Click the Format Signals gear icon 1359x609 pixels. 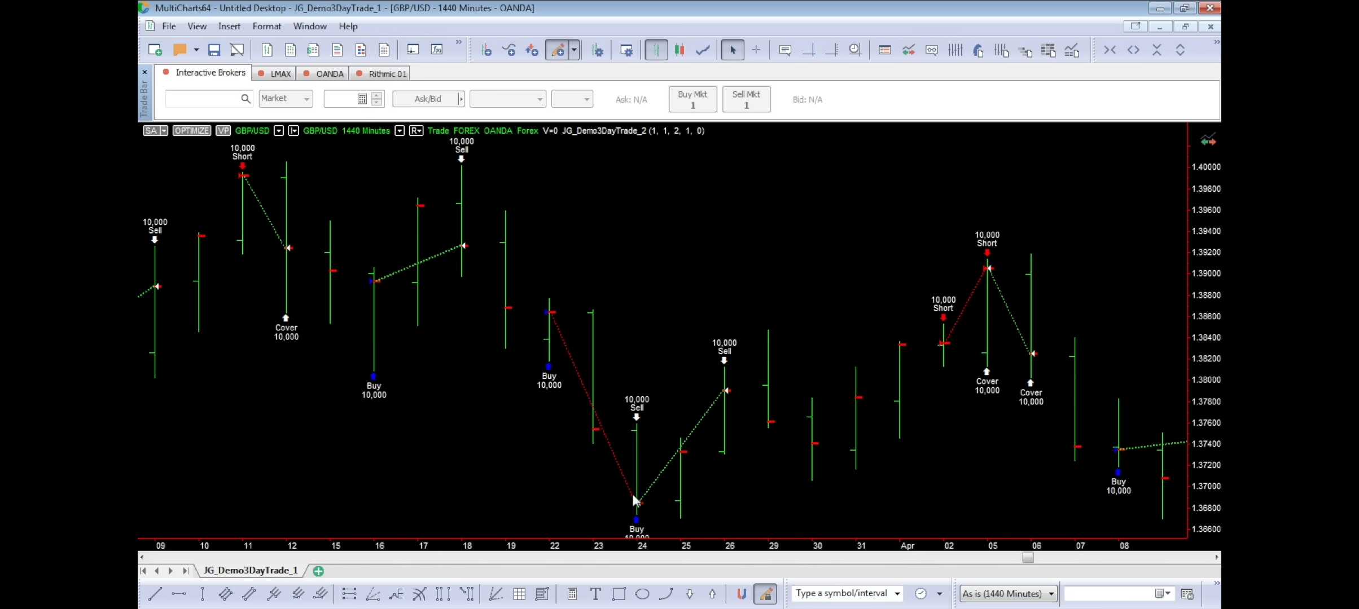pyautogui.click(x=598, y=50)
